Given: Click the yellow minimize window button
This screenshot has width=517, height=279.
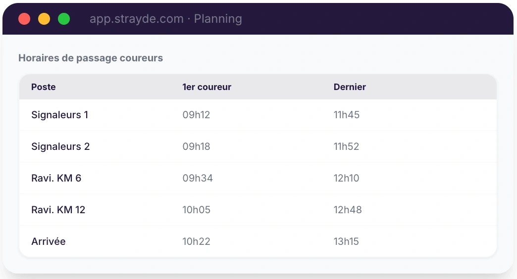Looking at the screenshot, I should [x=44, y=19].
